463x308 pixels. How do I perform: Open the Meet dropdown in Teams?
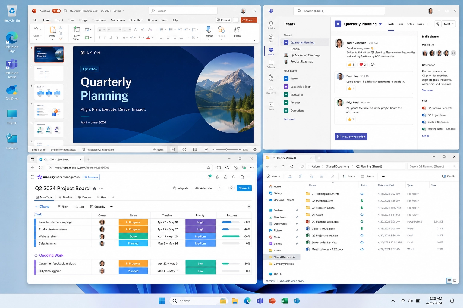(x=449, y=24)
